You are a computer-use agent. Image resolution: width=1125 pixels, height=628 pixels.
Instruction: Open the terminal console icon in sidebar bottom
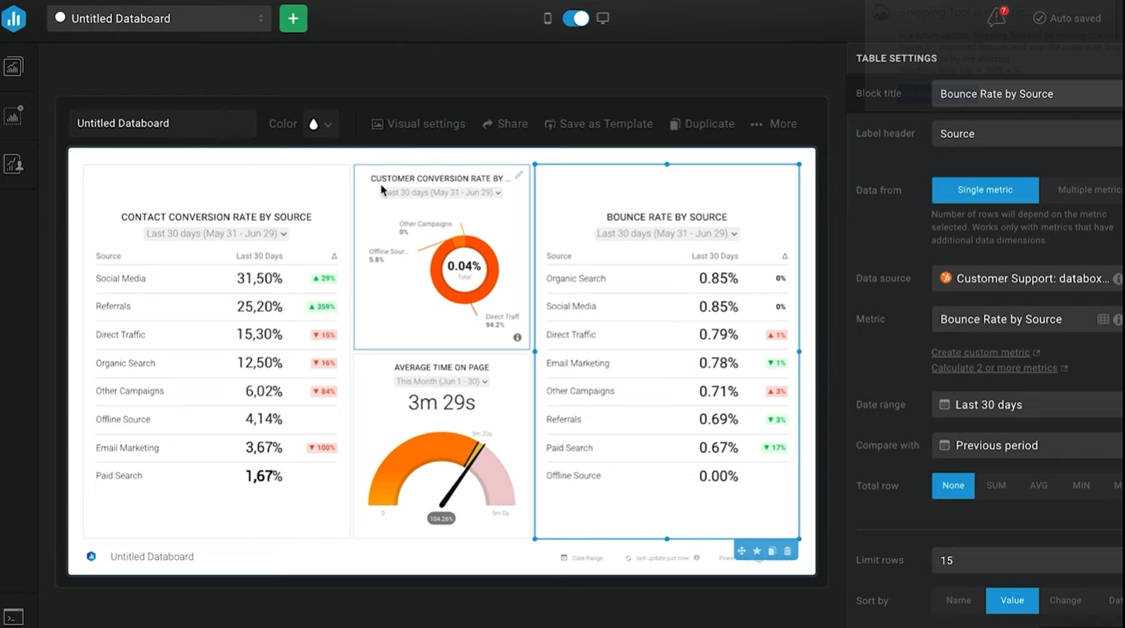[13, 616]
